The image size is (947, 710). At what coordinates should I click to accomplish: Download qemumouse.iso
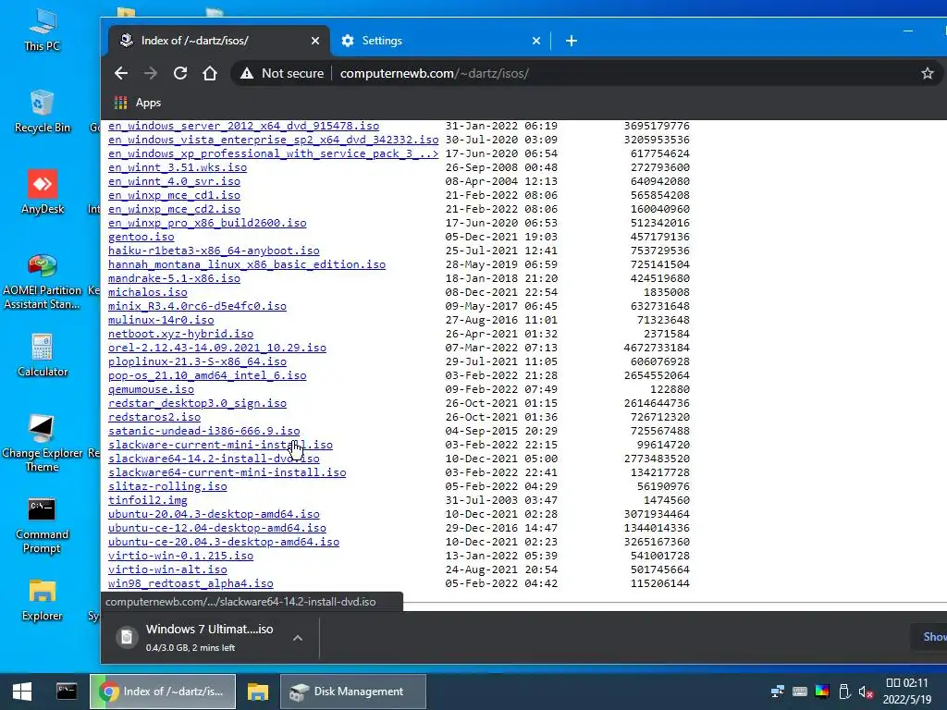click(x=151, y=389)
